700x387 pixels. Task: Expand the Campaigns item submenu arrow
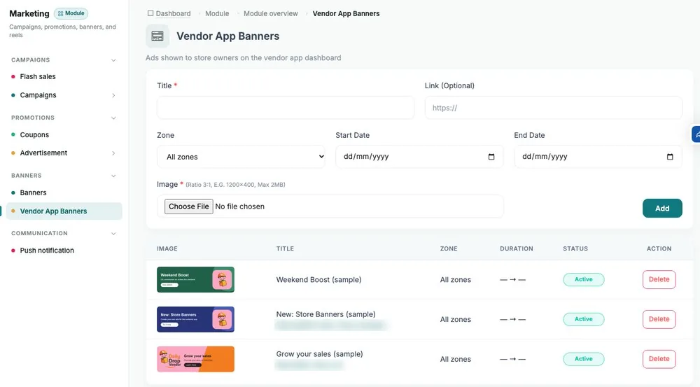113,95
